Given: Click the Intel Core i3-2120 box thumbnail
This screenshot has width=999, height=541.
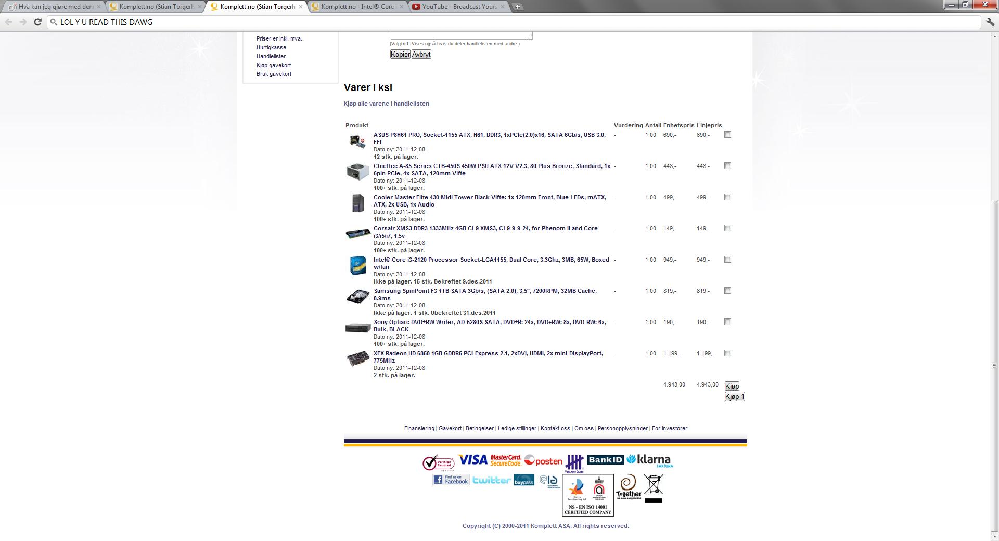Looking at the screenshot, I should tap(358, 265).
